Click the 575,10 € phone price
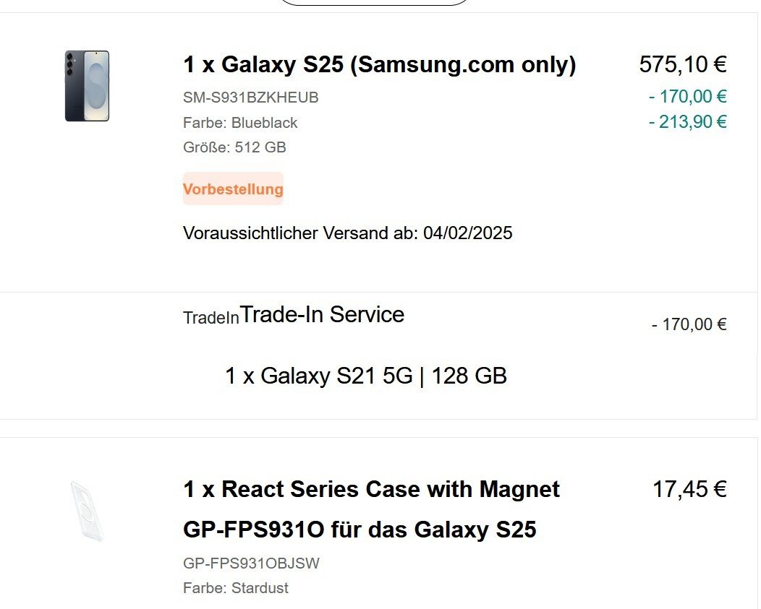 click(x=682, y=65)
